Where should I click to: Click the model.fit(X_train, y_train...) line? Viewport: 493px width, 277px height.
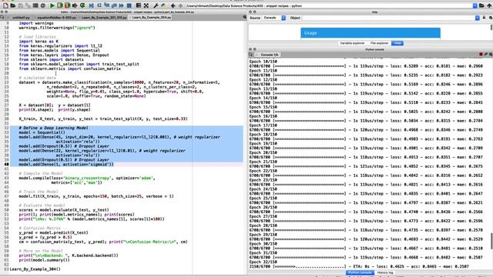pos(96,196)
